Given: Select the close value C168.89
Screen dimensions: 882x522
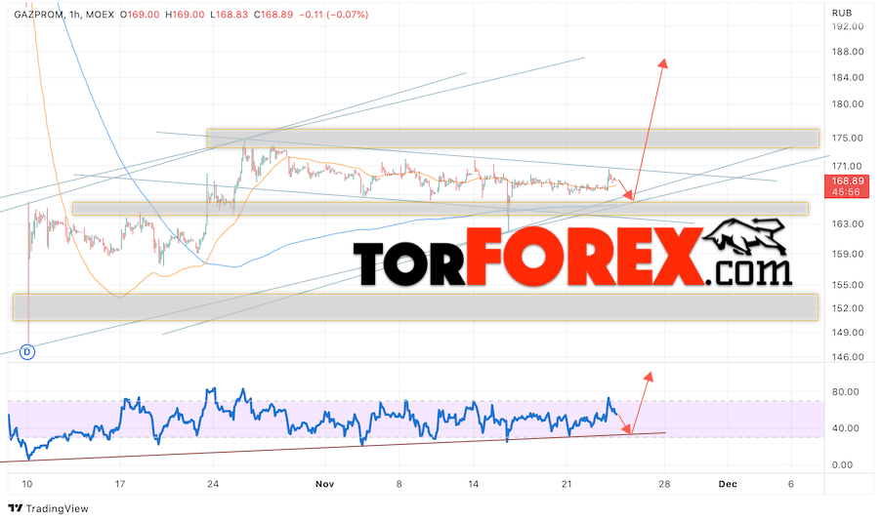Looking at the screenshot, I should [x=273, y=15].
